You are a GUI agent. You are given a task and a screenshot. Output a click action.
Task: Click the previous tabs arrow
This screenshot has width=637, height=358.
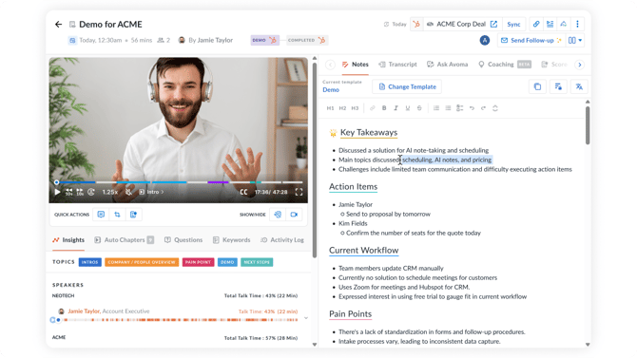[330, 65]
